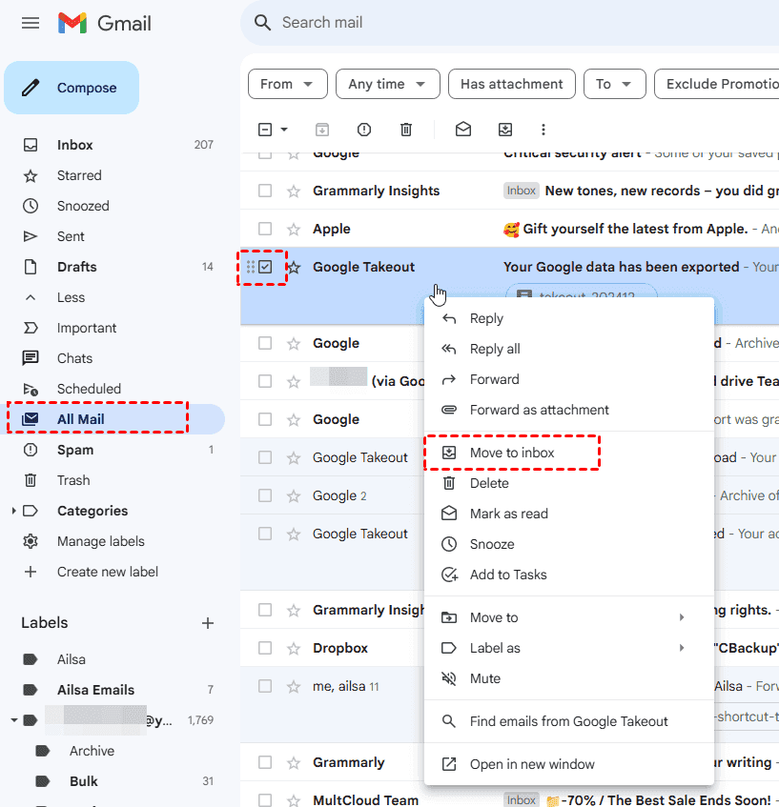
Task: Choose Find emails from Google Takeout
Action: pos(569,721)
